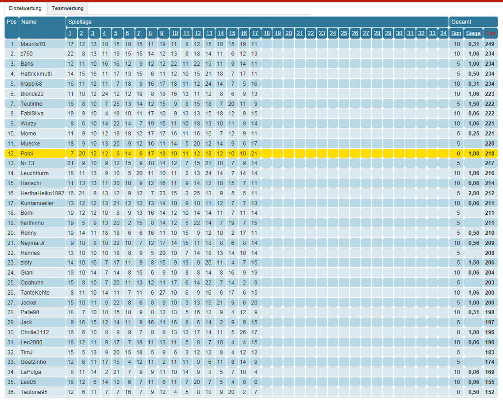Select player name FabiSilva
The height and width of the screenshot is (404, 503).
click(x=32, y=113)
